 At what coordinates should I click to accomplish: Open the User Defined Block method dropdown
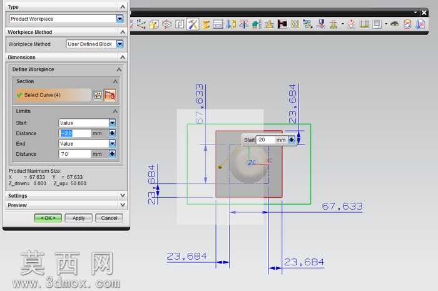pyautogui.click(x=120, y=44)
